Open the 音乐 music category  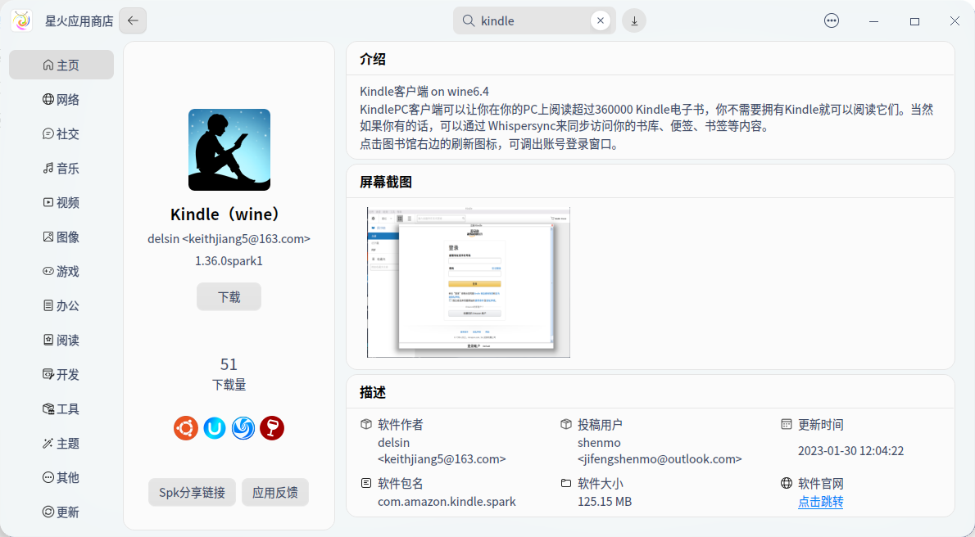coord(61,169)
